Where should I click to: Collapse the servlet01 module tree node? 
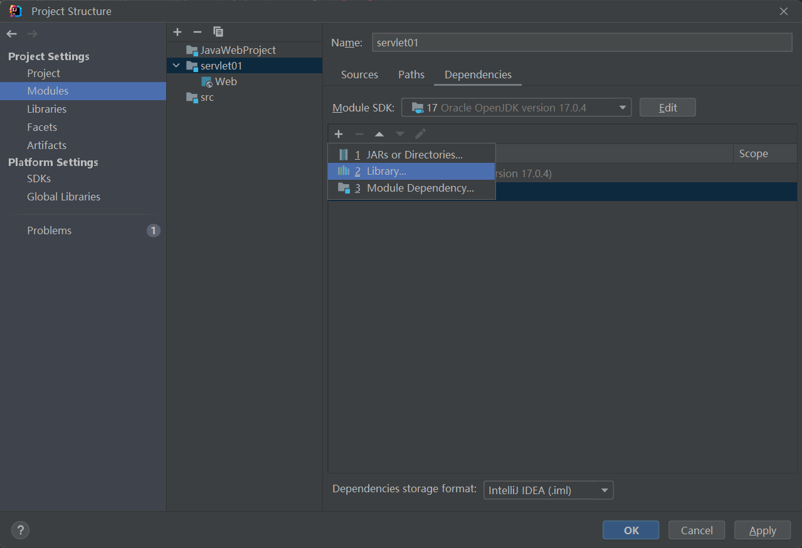click(x=177, y=66)
